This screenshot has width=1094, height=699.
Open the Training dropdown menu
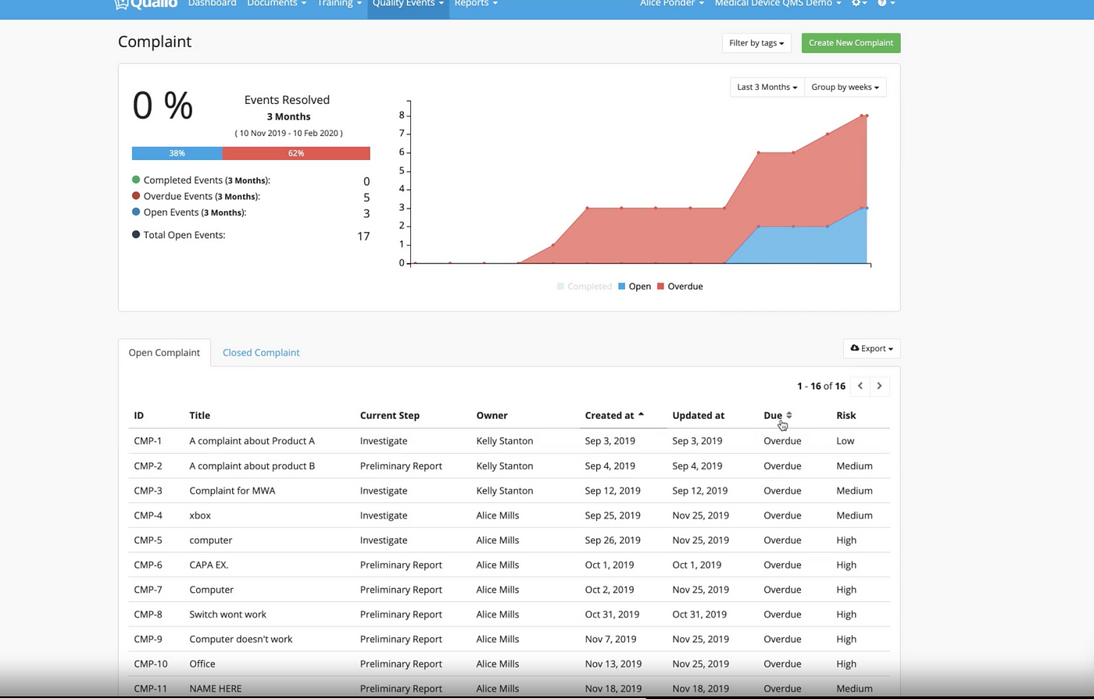[339, 4]
